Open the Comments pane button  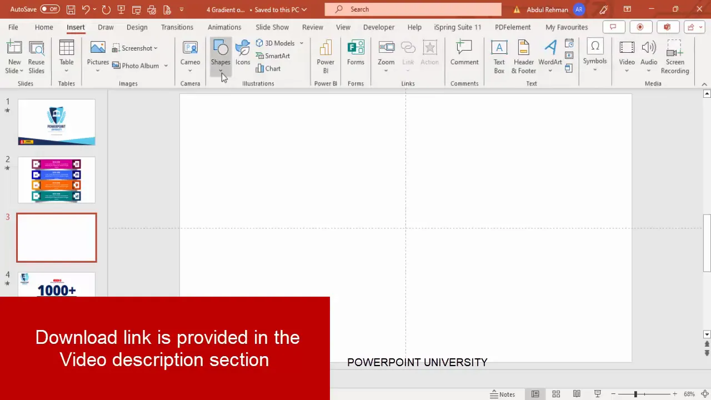click(x=613, y=27)
